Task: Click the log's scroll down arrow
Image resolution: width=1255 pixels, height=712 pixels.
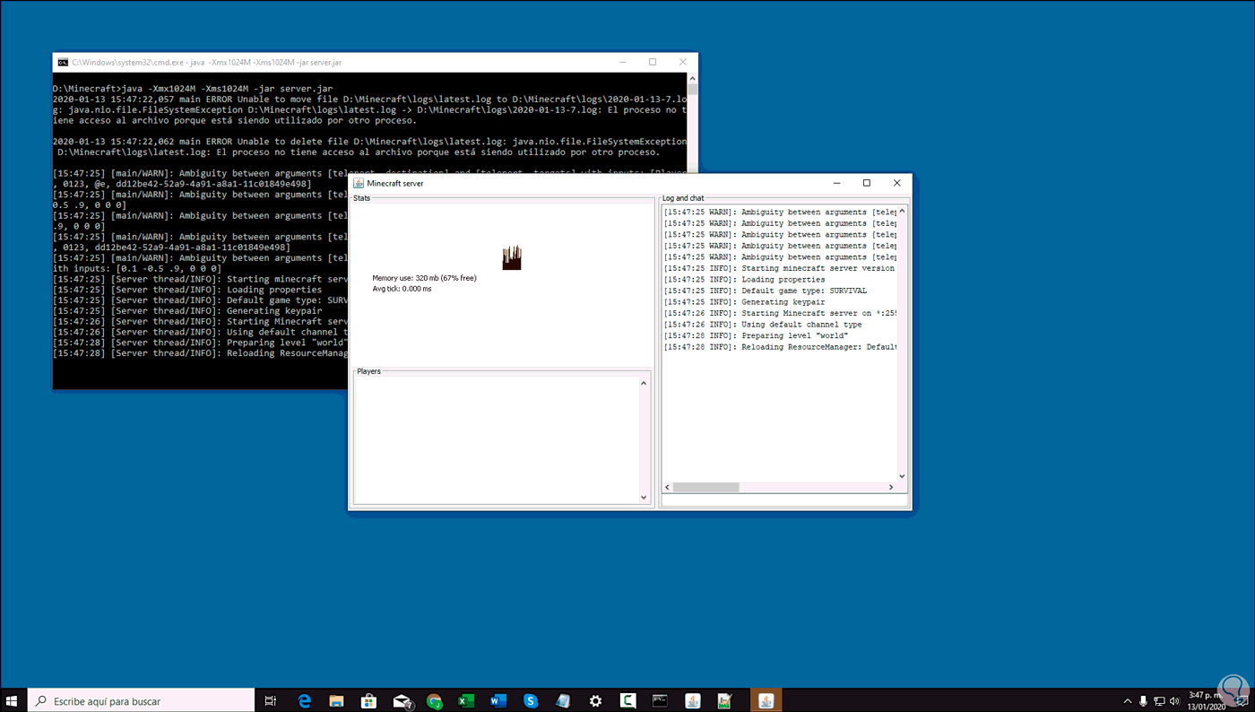Action: pyautogui.click(x=902, y=476)
